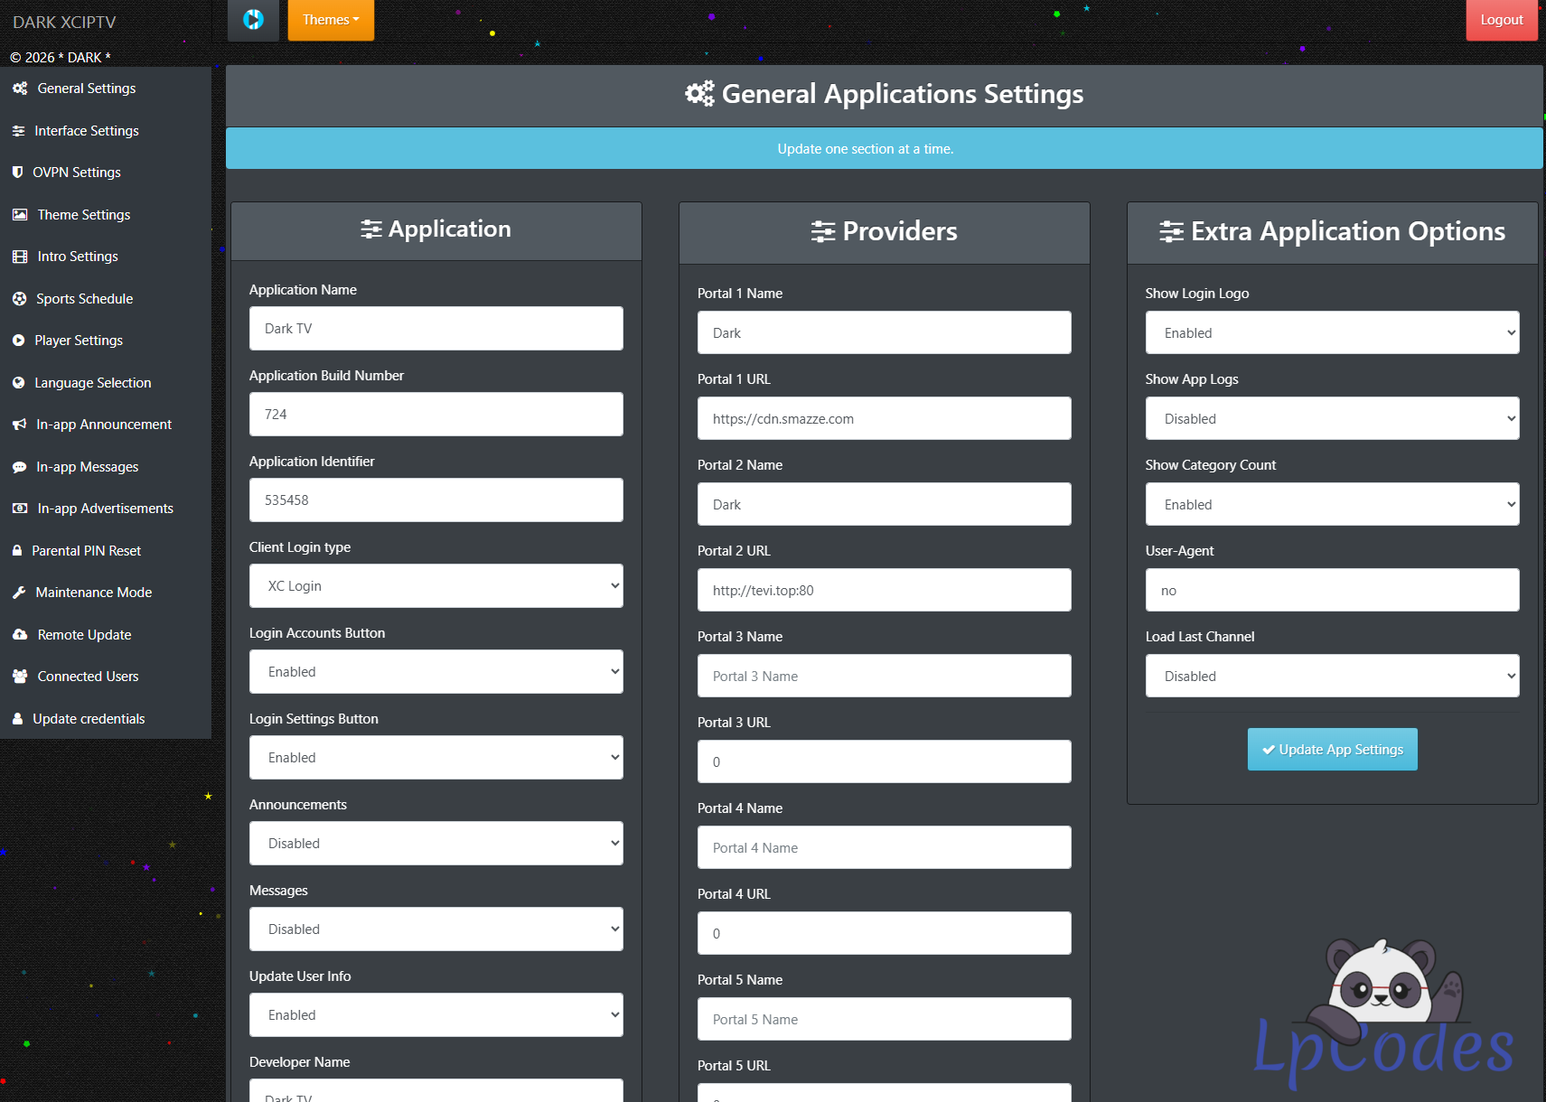Screen dimensions: 1546x1102
Task: Click the wrench icon for Maintenance Mode
Action: (19, 593)
